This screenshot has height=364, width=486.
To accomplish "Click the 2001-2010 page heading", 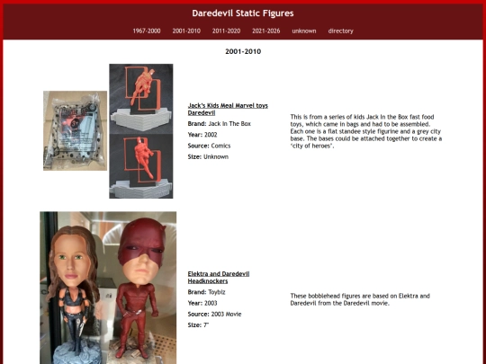I will click(243, 52).
